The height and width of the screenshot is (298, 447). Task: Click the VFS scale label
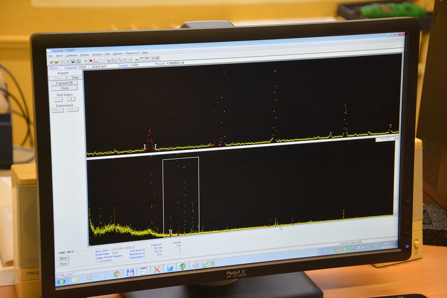385,139
